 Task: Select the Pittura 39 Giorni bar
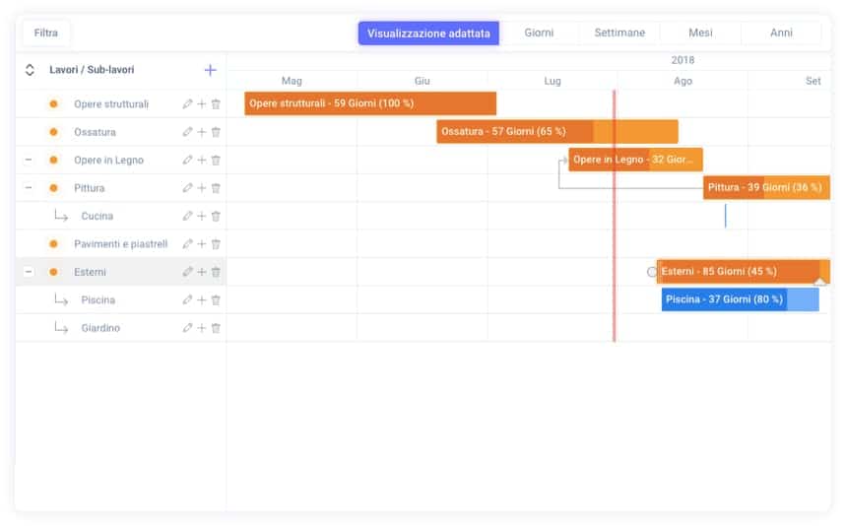point(766,187)
